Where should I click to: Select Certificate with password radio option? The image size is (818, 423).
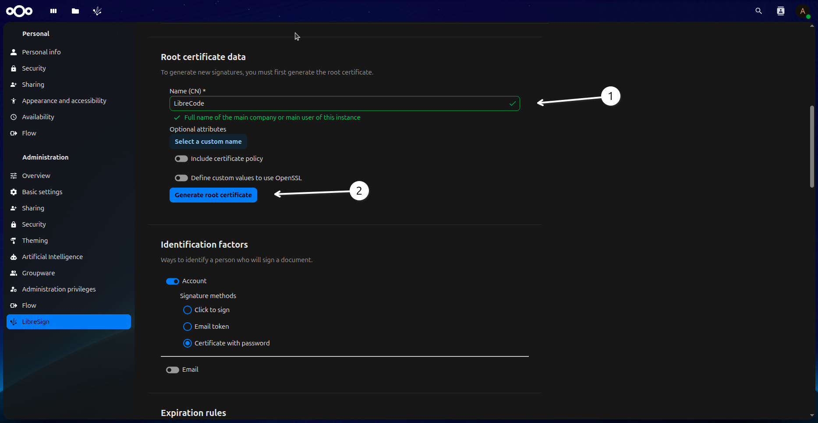click(x=188, y=343)
